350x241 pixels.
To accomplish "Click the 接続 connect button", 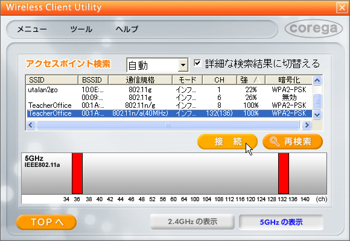I will [x=227, y=142].
